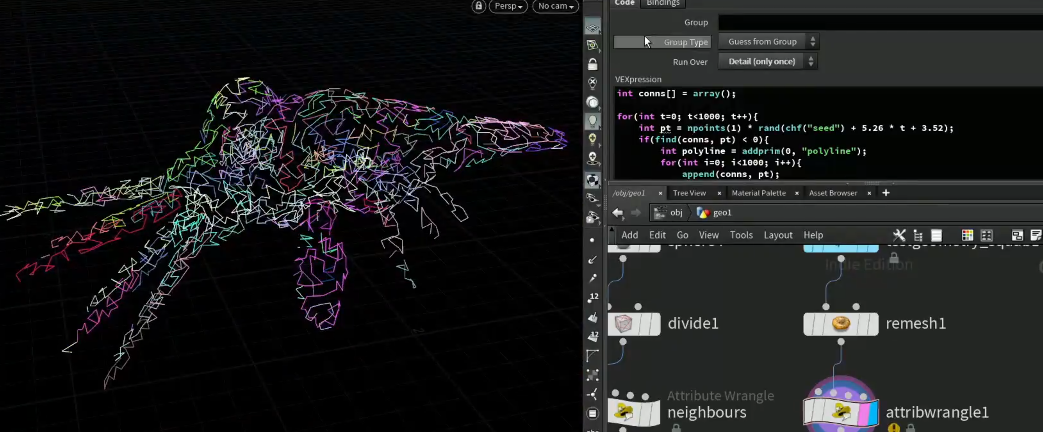The height and width of the screenshot is (432, 1043).
Task: Click the node shapes palette icon
Action: coord(986,235)
